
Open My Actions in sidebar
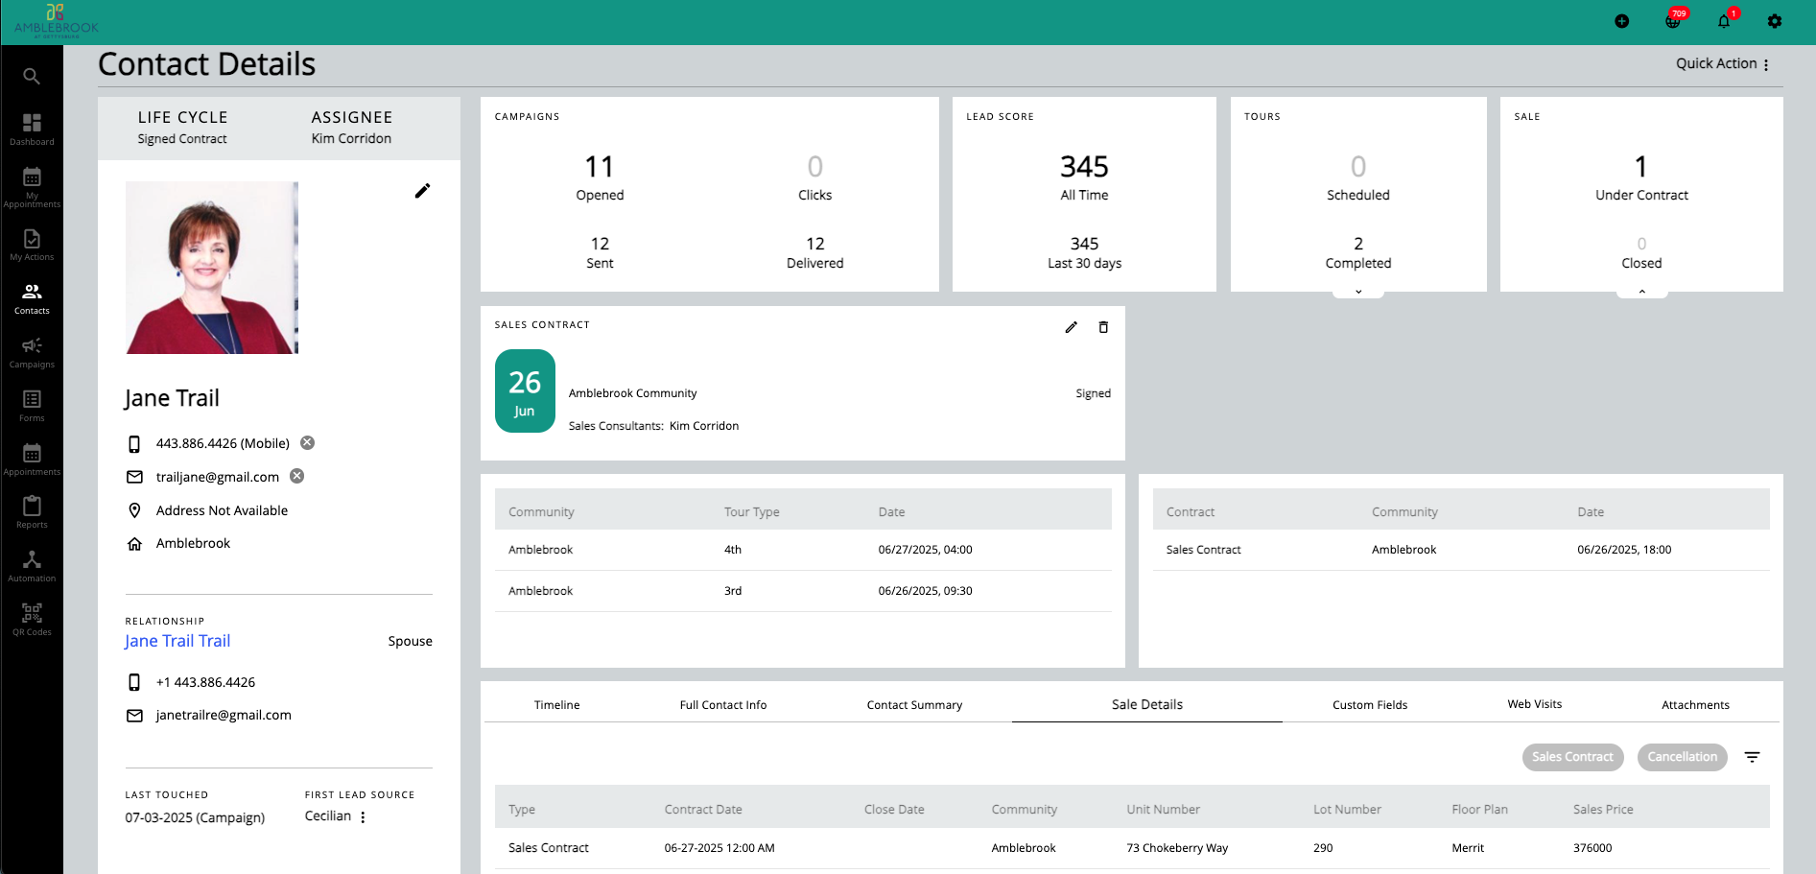32,245
